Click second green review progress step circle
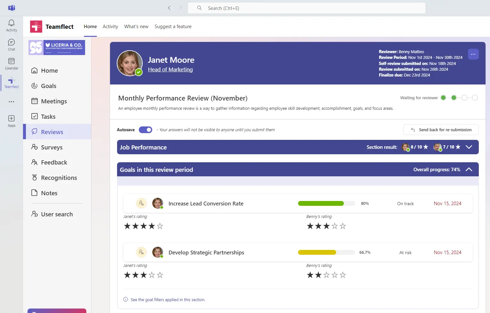 pos(454,98)
